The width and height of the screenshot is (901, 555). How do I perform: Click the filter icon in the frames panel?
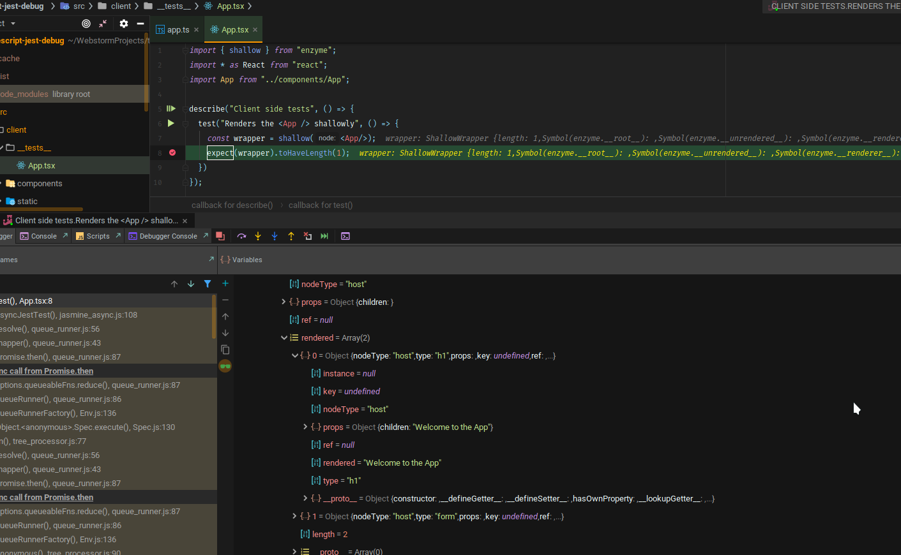pyautogui.click(x=207, y=283)
